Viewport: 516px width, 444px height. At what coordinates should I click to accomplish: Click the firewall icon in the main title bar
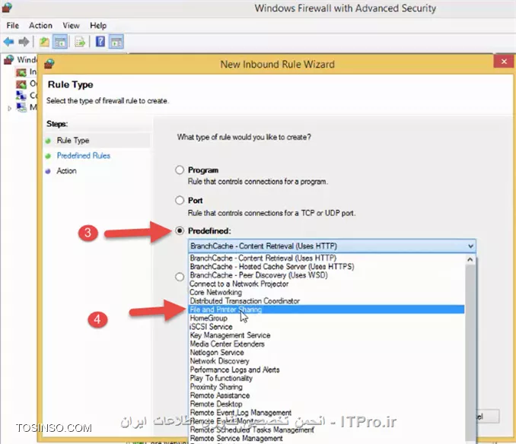(7, 8)
